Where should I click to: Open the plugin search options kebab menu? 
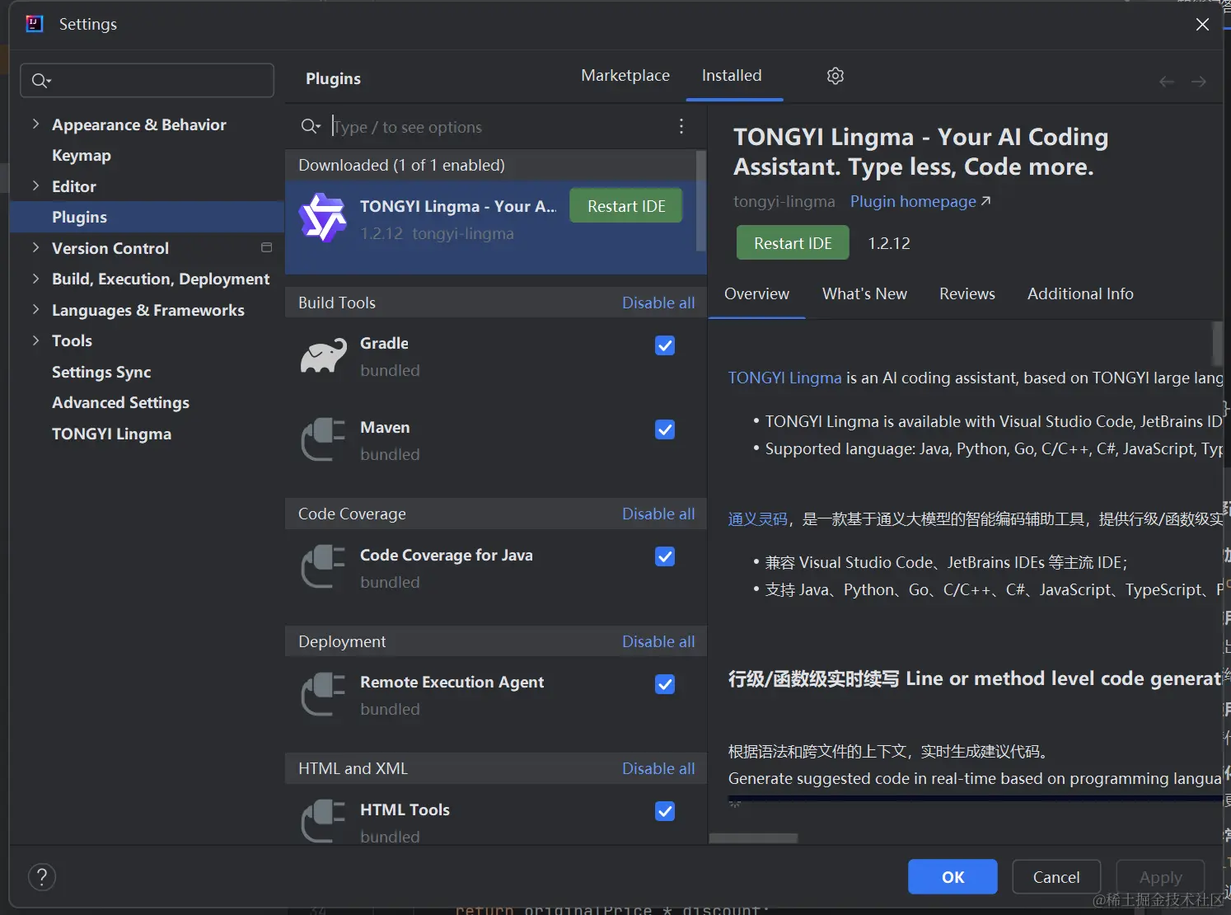[x=681, y=126]
